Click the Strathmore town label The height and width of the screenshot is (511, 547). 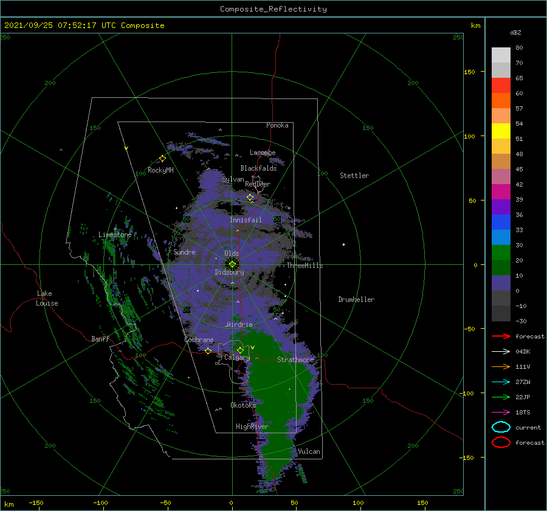pyautogui.click(x=295, y=359)
